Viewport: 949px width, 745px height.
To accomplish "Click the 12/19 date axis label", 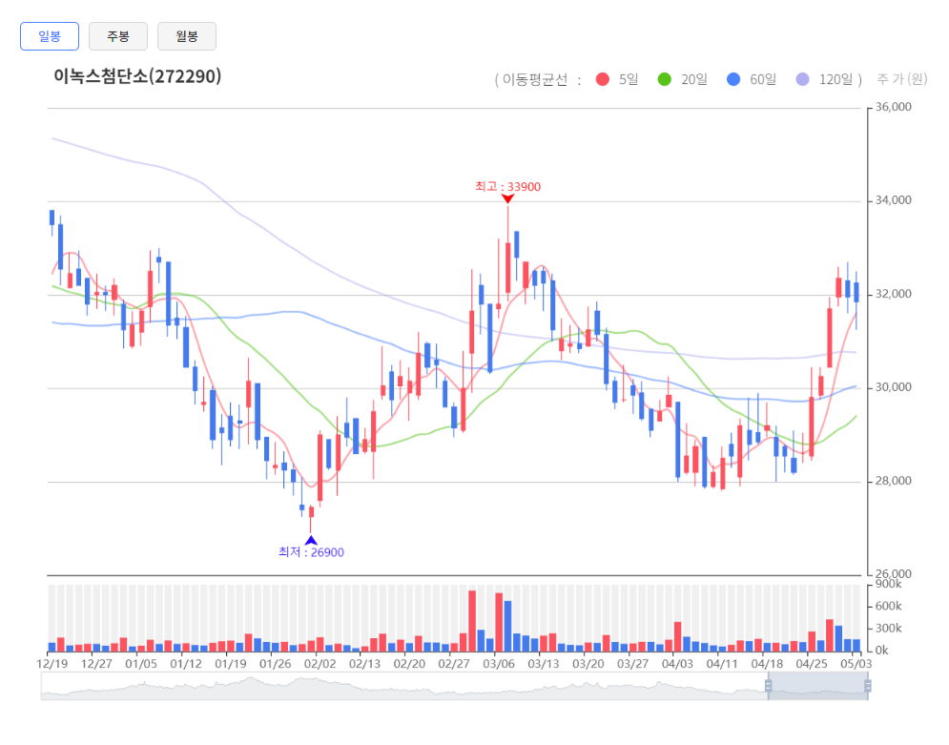I will 52,663.
